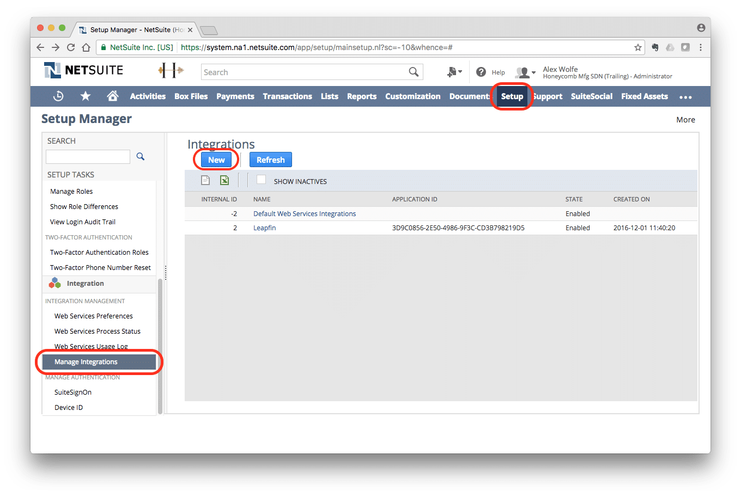Image resolution: width=741 pixels, height=497 pixels.
Task: Open the Create New dropdown in the header
Action: (x=454, y=72)
